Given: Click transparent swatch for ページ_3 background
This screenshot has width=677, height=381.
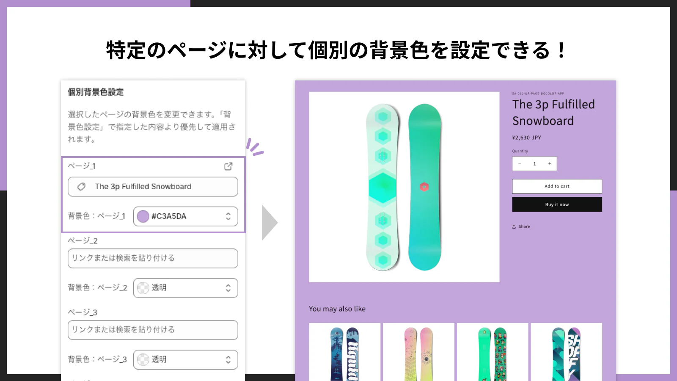Looking at the screenshot, I should 143,359.
